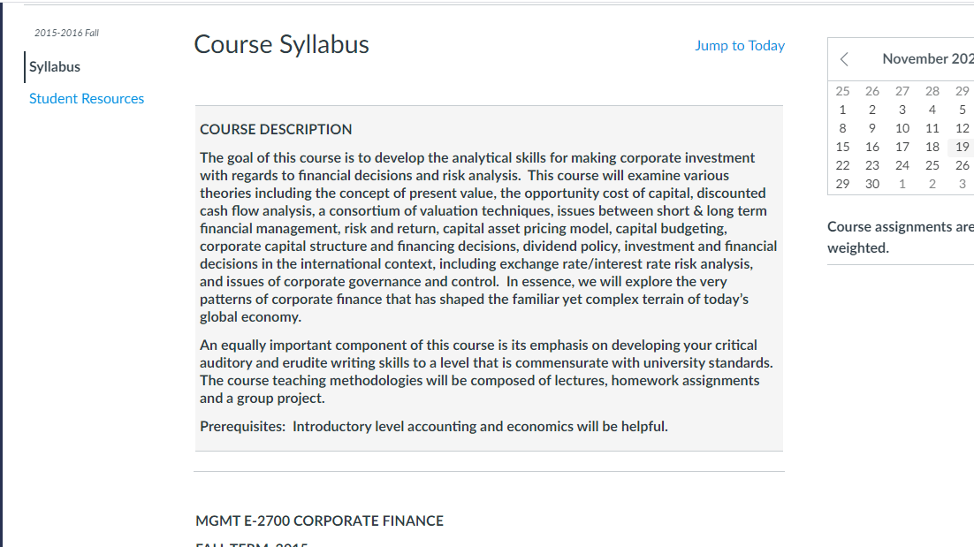Click the November month heading

[927, 59]
